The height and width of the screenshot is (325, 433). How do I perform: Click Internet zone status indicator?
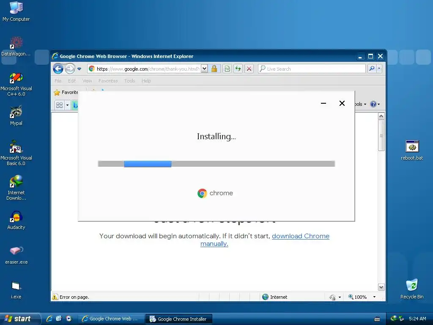pyautogui.click(x=275, y=297)
